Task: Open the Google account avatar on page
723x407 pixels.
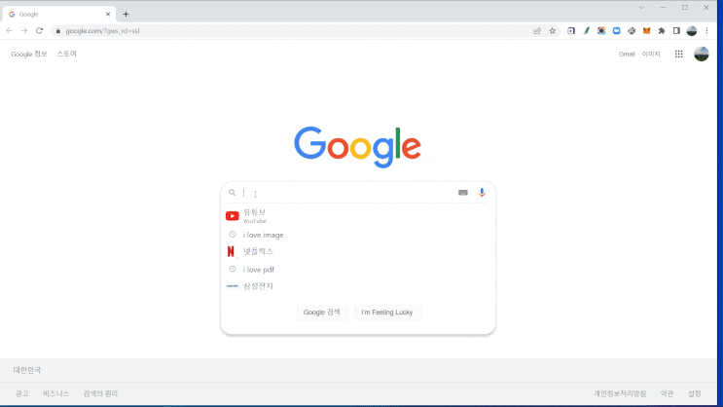Action: [x=702, y=54]
